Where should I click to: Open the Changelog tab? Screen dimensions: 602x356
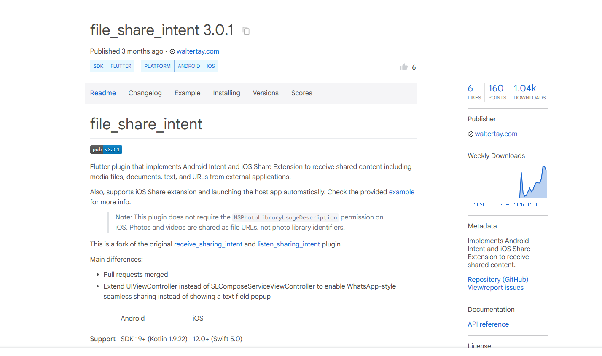145,93
